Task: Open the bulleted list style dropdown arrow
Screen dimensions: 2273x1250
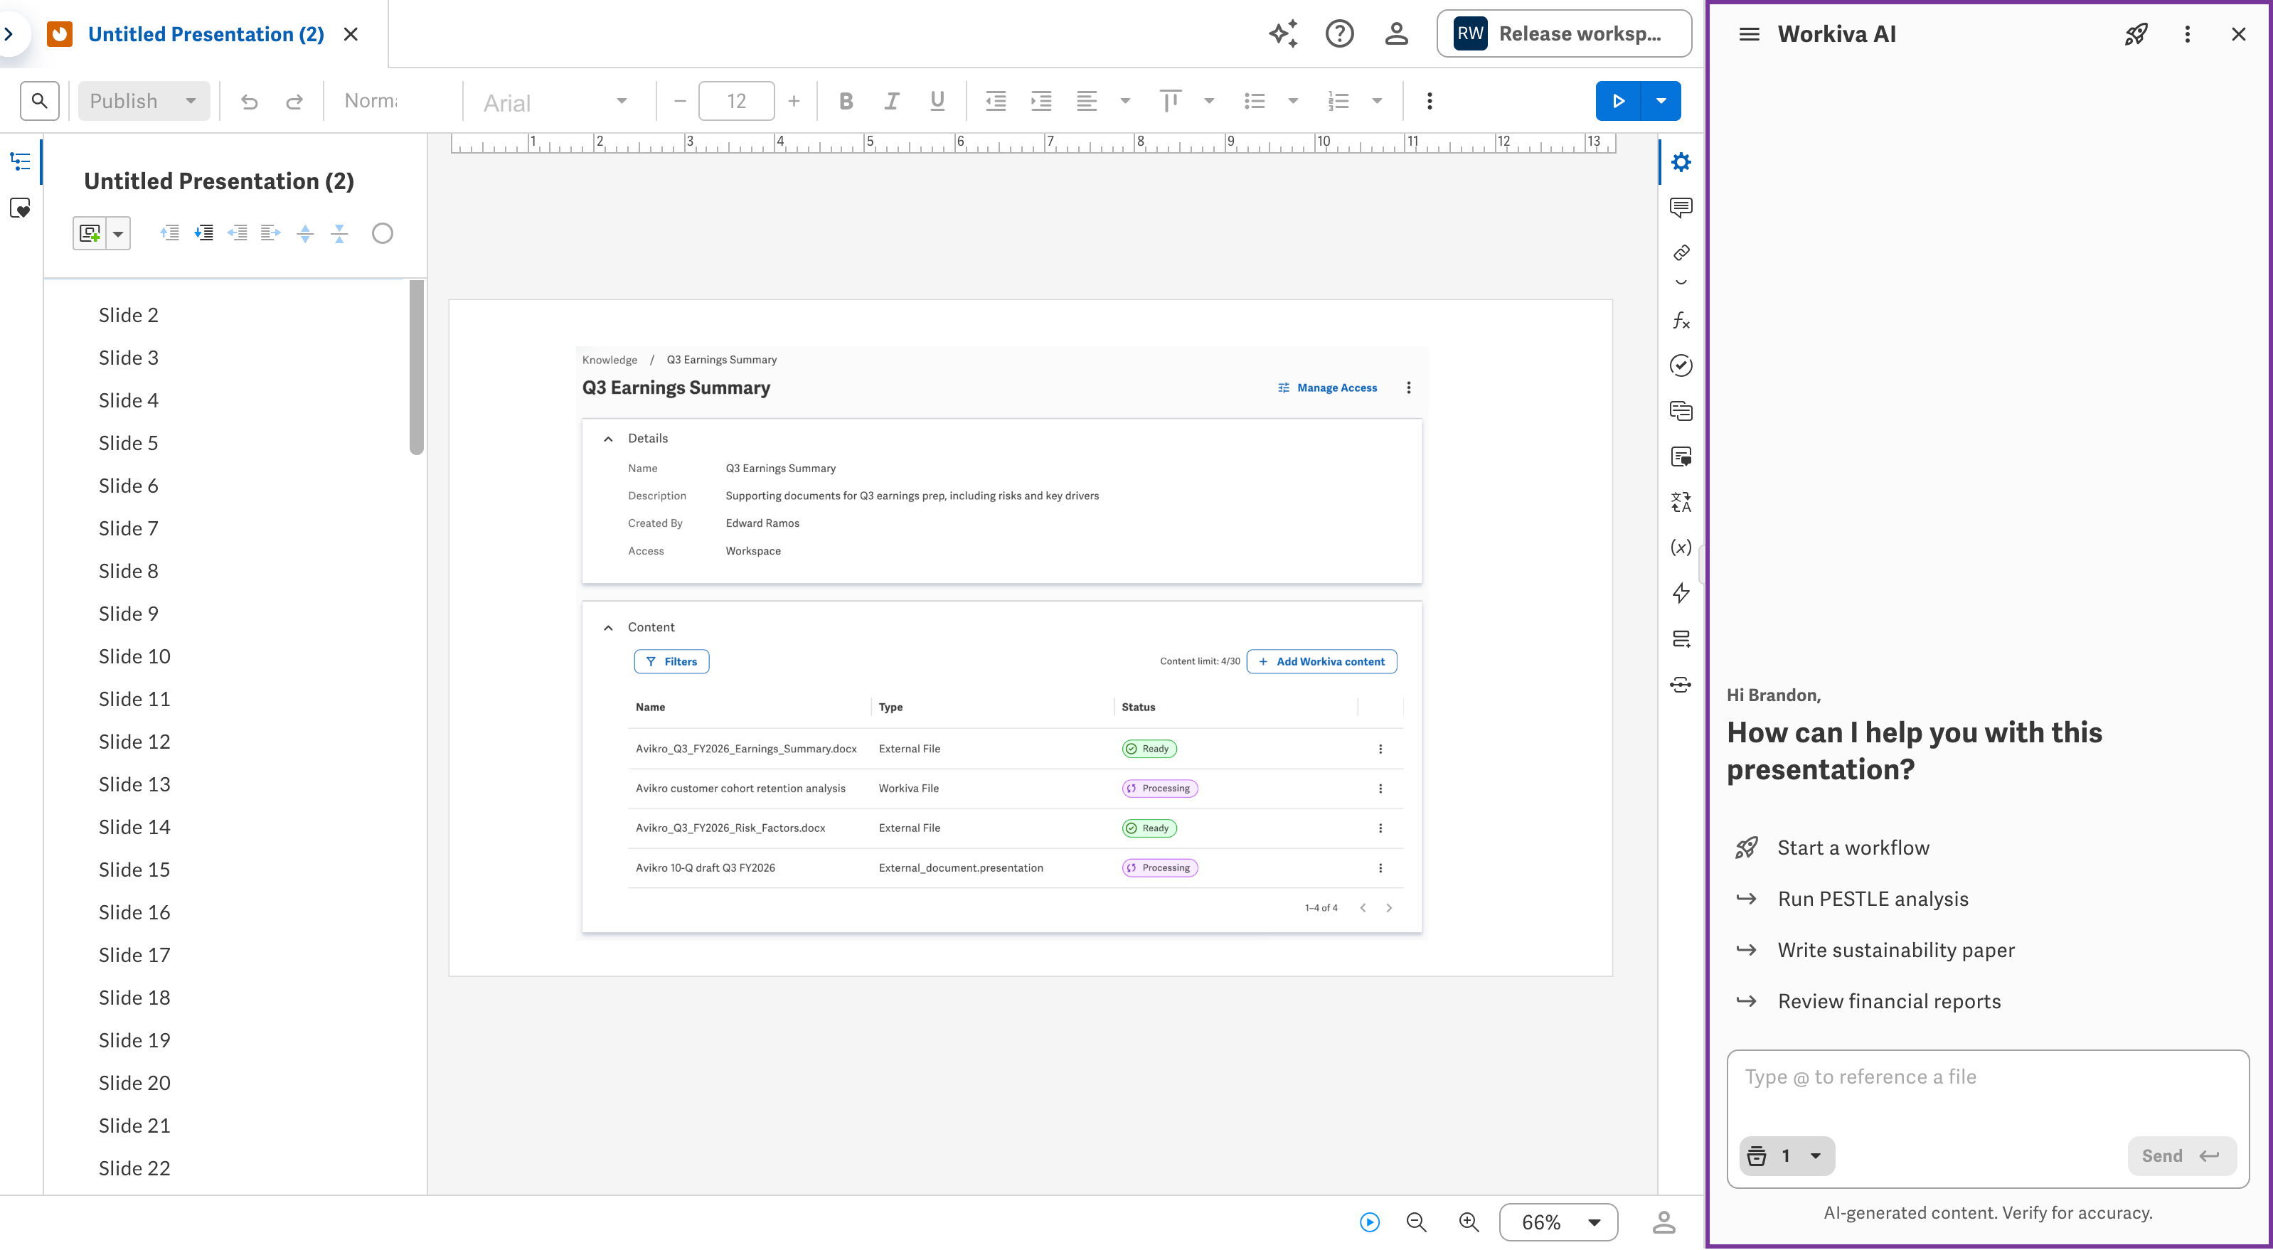Action: click(x=1293, y=102)
